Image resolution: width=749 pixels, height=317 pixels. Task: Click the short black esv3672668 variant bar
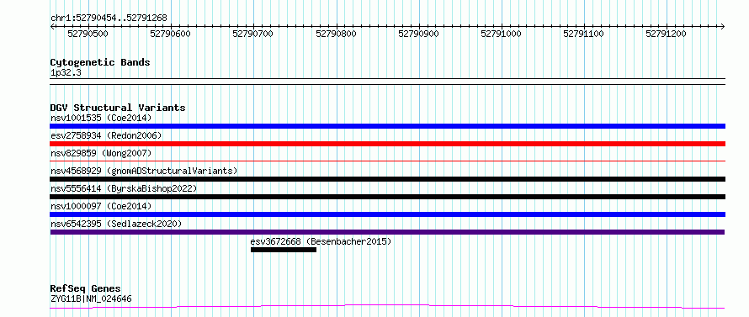[284, 250]
